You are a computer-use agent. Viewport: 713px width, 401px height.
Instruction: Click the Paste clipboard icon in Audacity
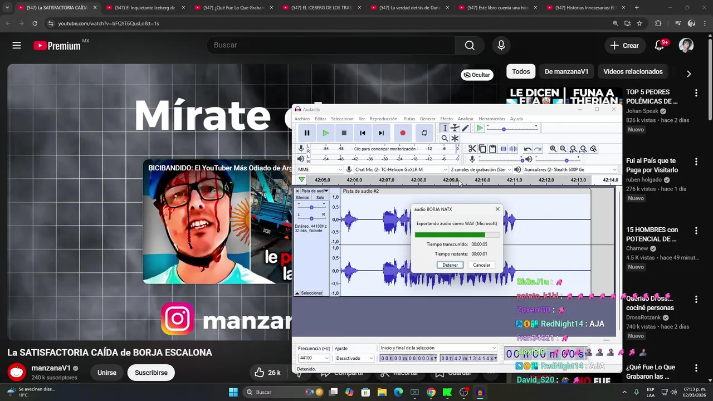pos(492,149)
